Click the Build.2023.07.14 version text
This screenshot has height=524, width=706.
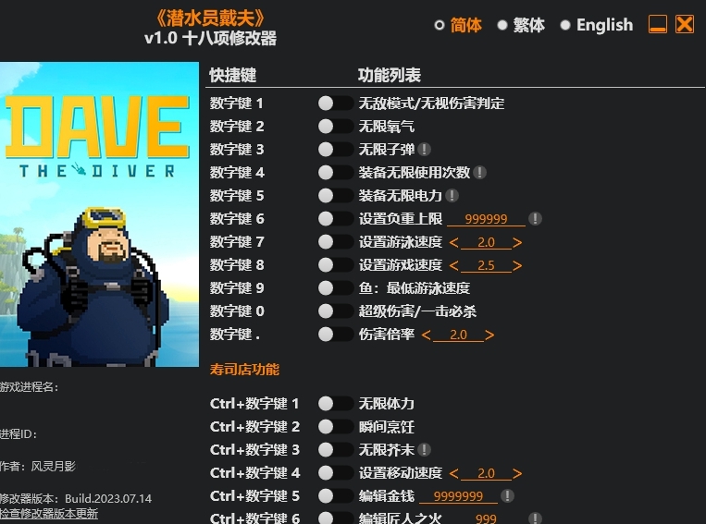click(x=108, y=498)
